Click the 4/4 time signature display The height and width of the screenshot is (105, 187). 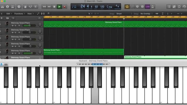[x=117, y=6]
